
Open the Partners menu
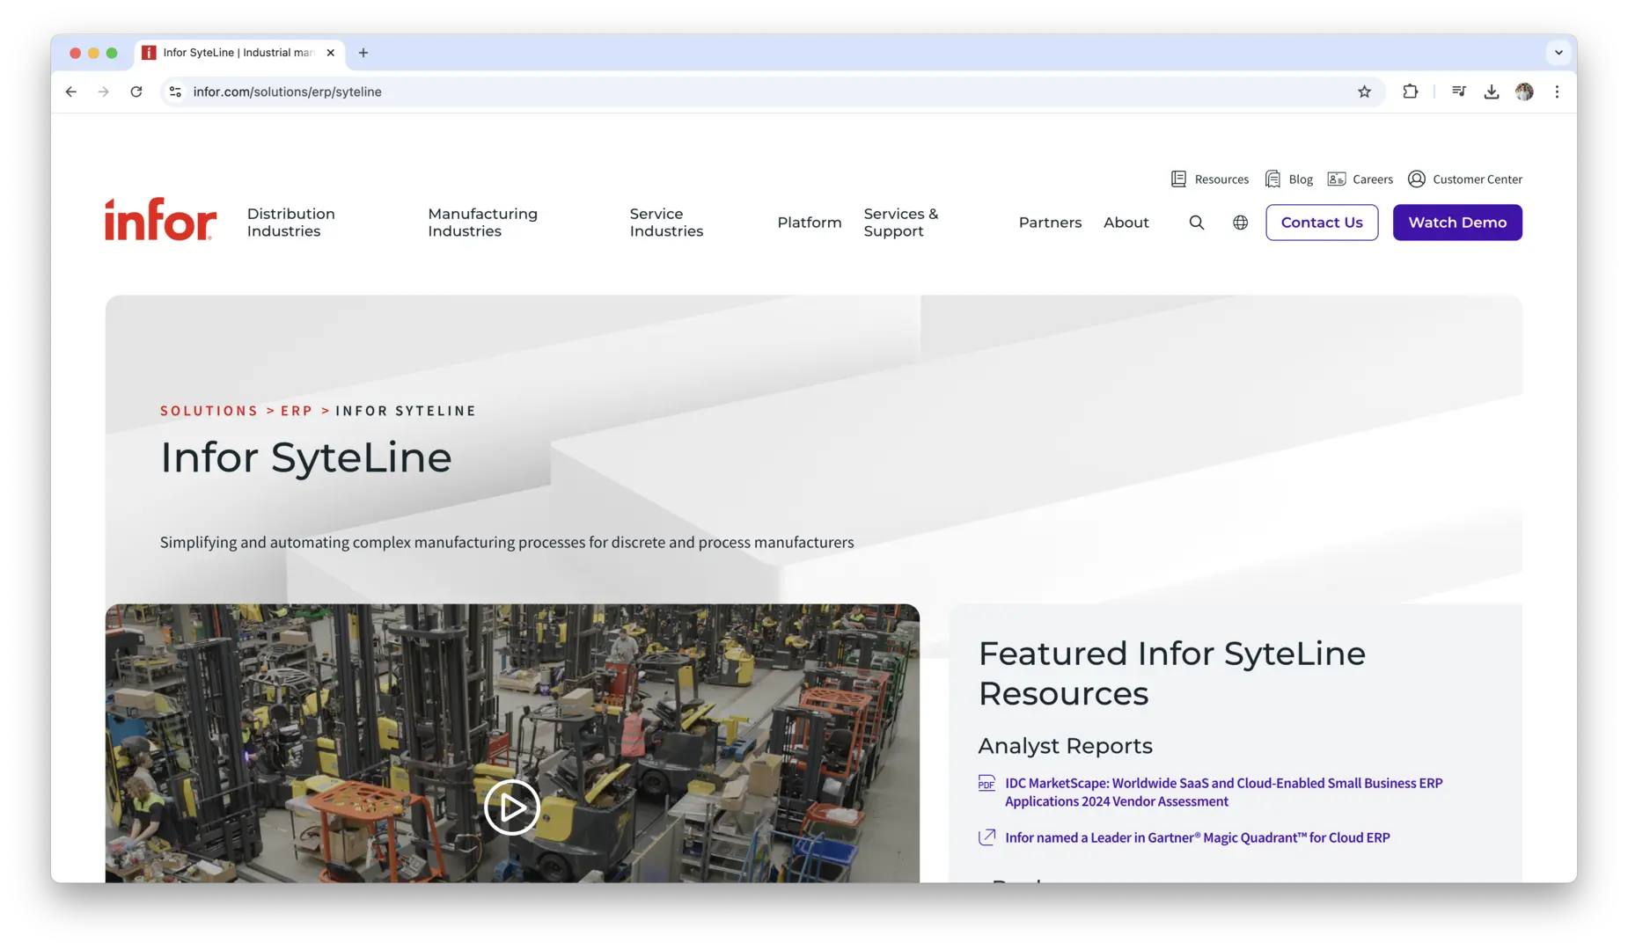point(1050,223)
